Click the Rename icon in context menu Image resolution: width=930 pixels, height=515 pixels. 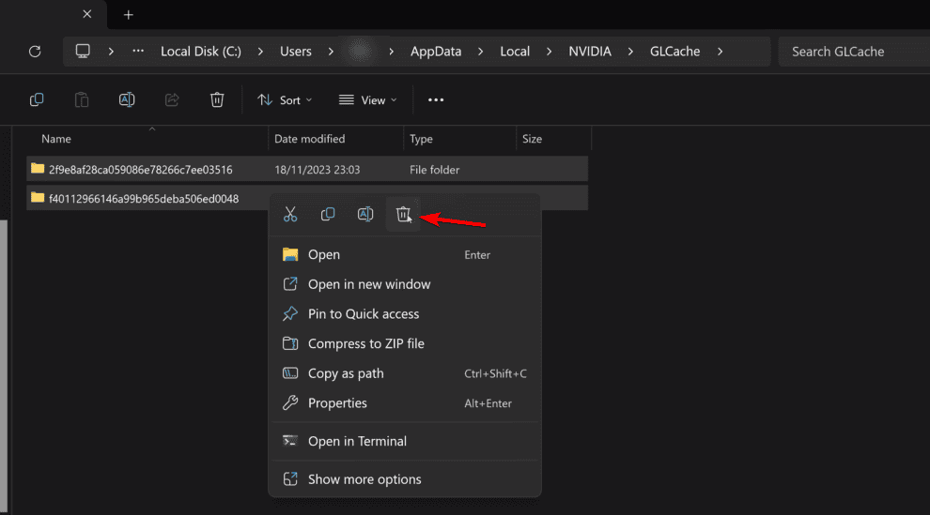365,214
